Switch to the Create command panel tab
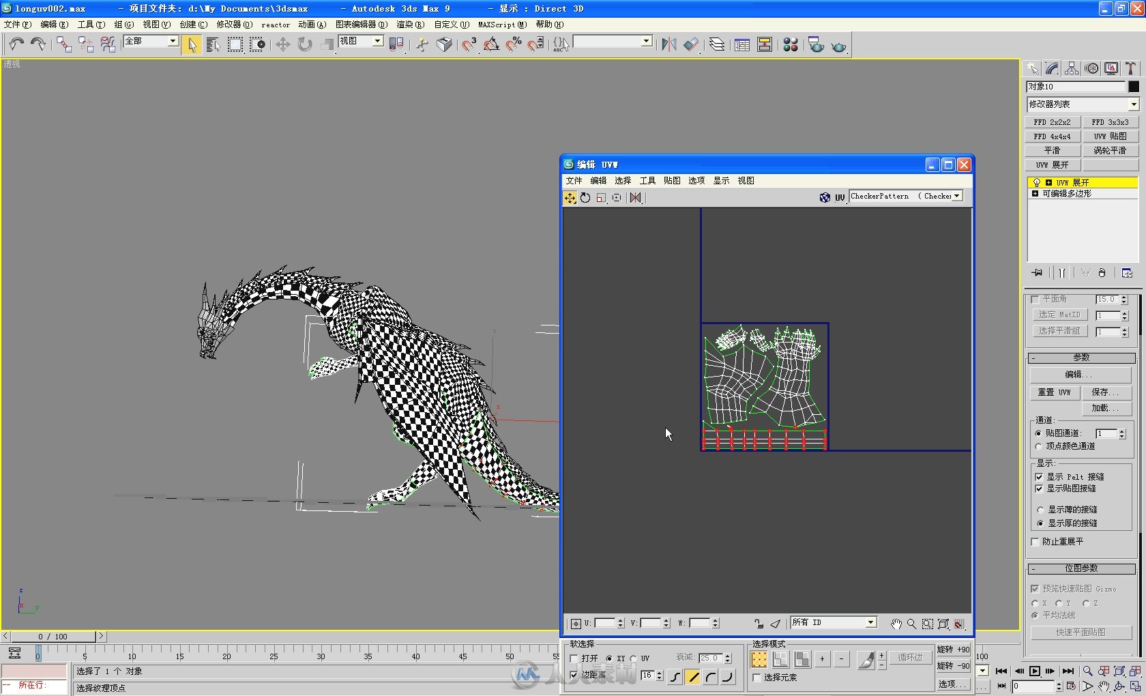Image resolution: width=1146 pixels, height=696 pixels. [x=1032, y=68]
